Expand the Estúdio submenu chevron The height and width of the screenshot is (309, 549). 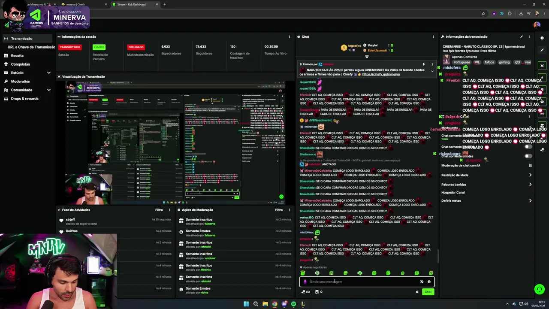coord(49,73)
